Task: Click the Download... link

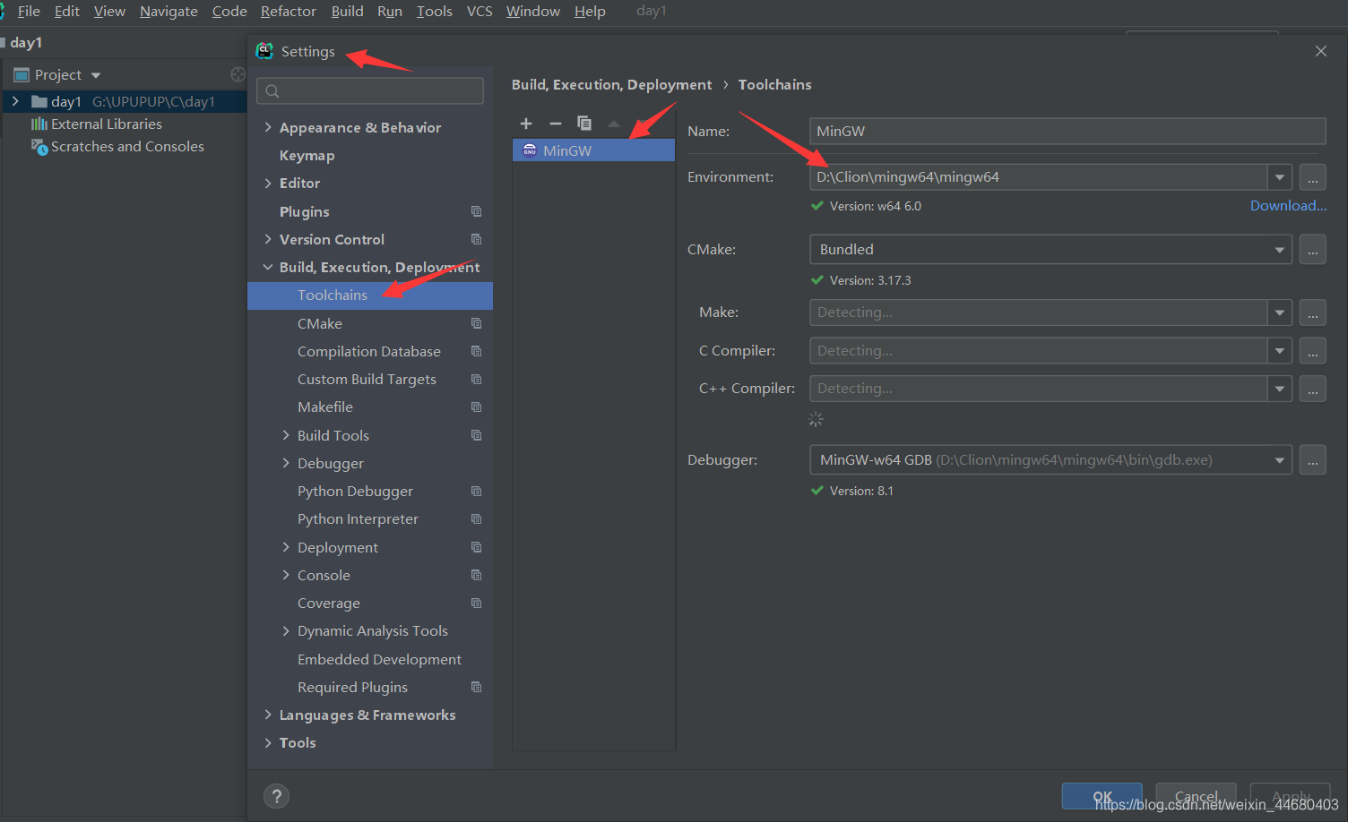Action: 1288,205
